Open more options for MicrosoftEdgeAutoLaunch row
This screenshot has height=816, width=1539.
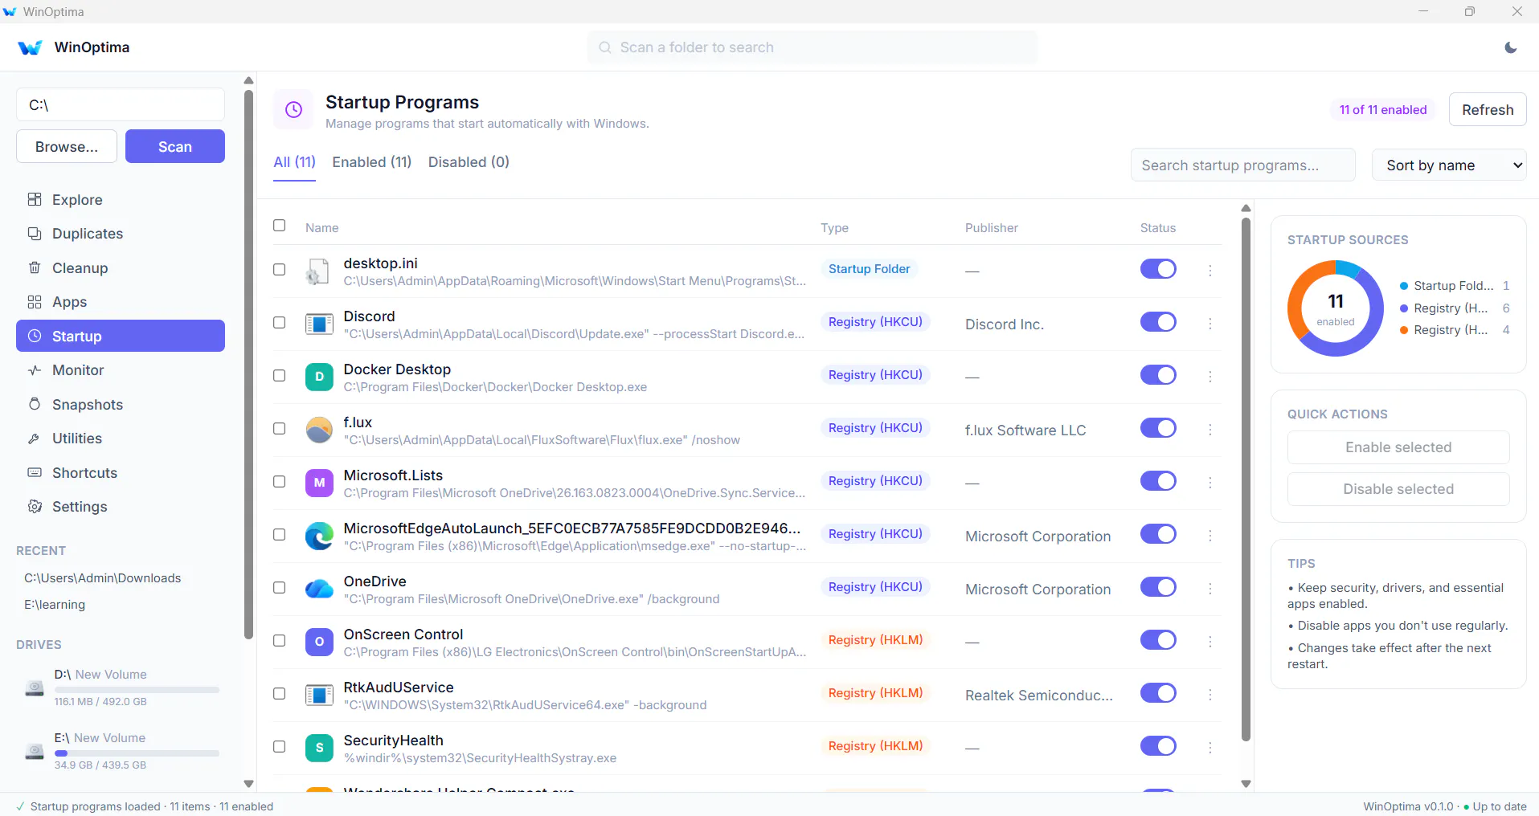[1210, 536]
